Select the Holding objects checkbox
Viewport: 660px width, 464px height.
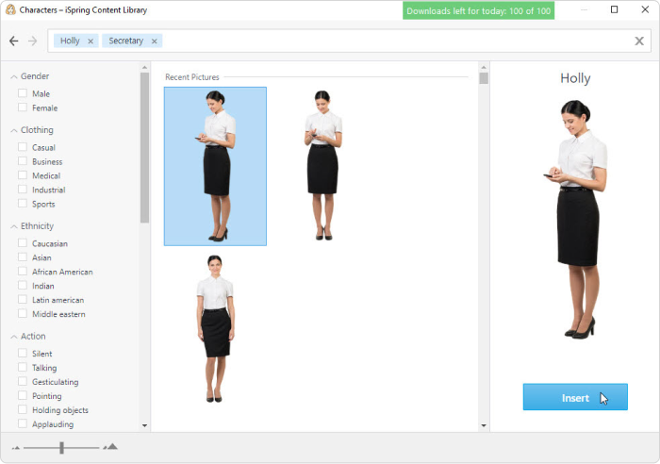click(23, 409)
